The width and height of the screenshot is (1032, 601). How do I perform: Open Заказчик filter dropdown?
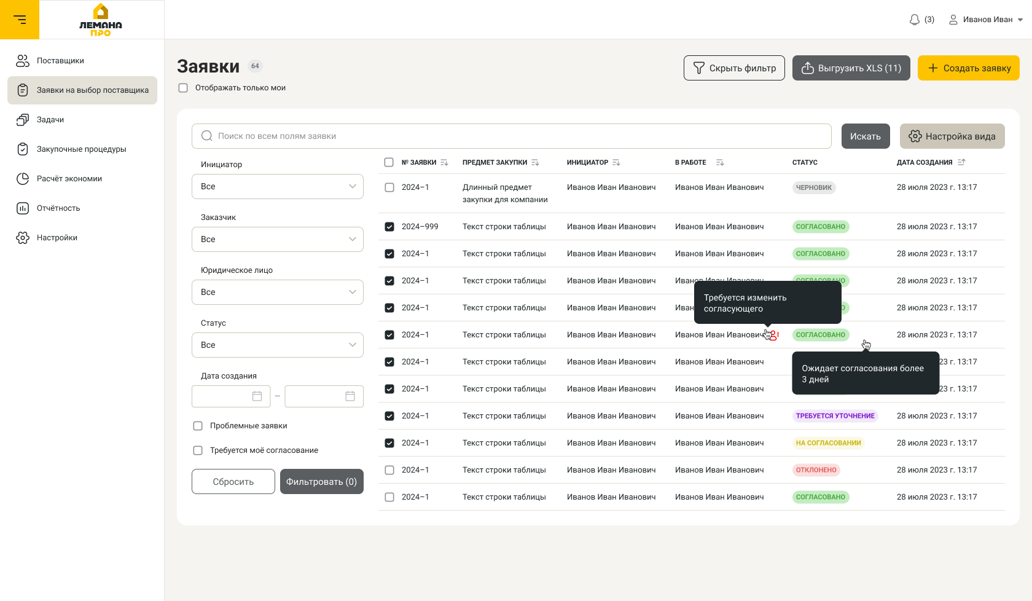click(278, 240)
